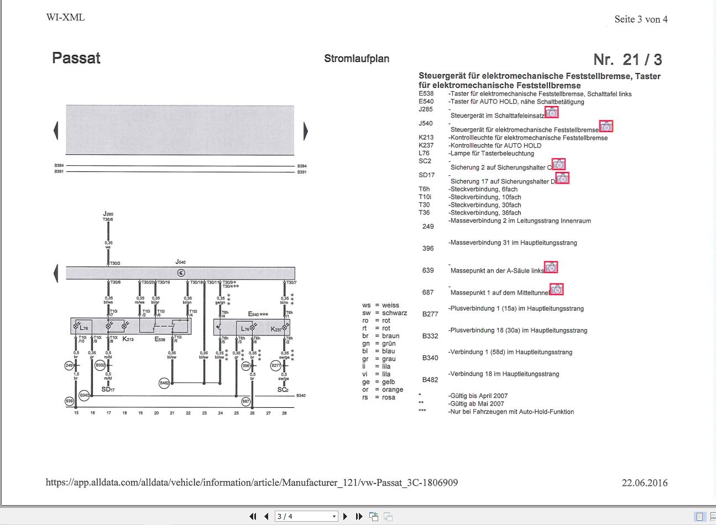The image size is (716, 525).
Task: Show photo for SD17 Sicherungshalter D
Action: [x=562, y=178]
